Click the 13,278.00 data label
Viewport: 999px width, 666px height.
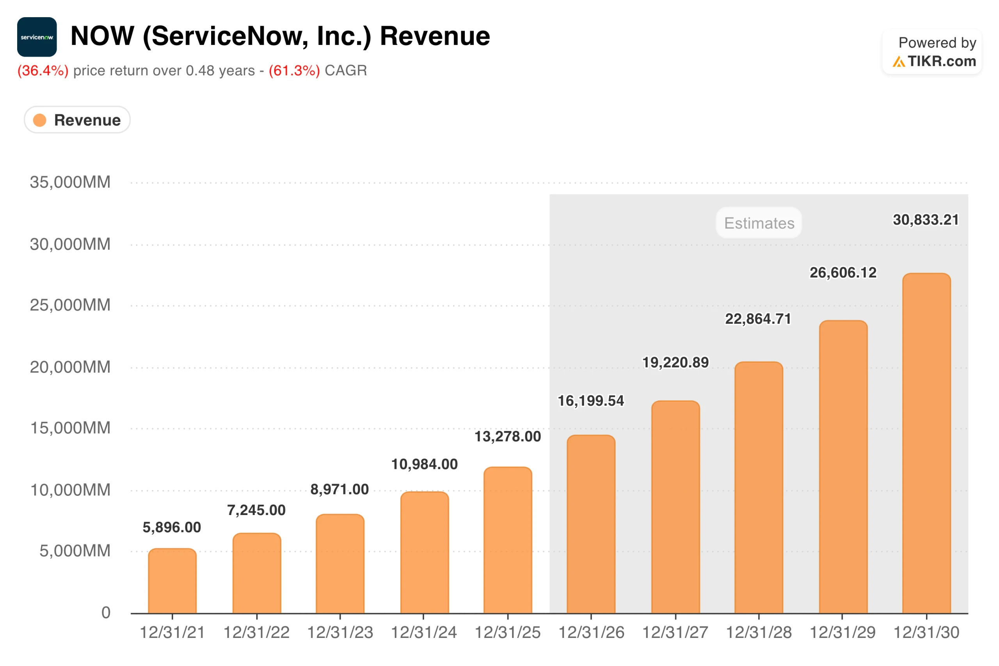(x=508, y=437)
